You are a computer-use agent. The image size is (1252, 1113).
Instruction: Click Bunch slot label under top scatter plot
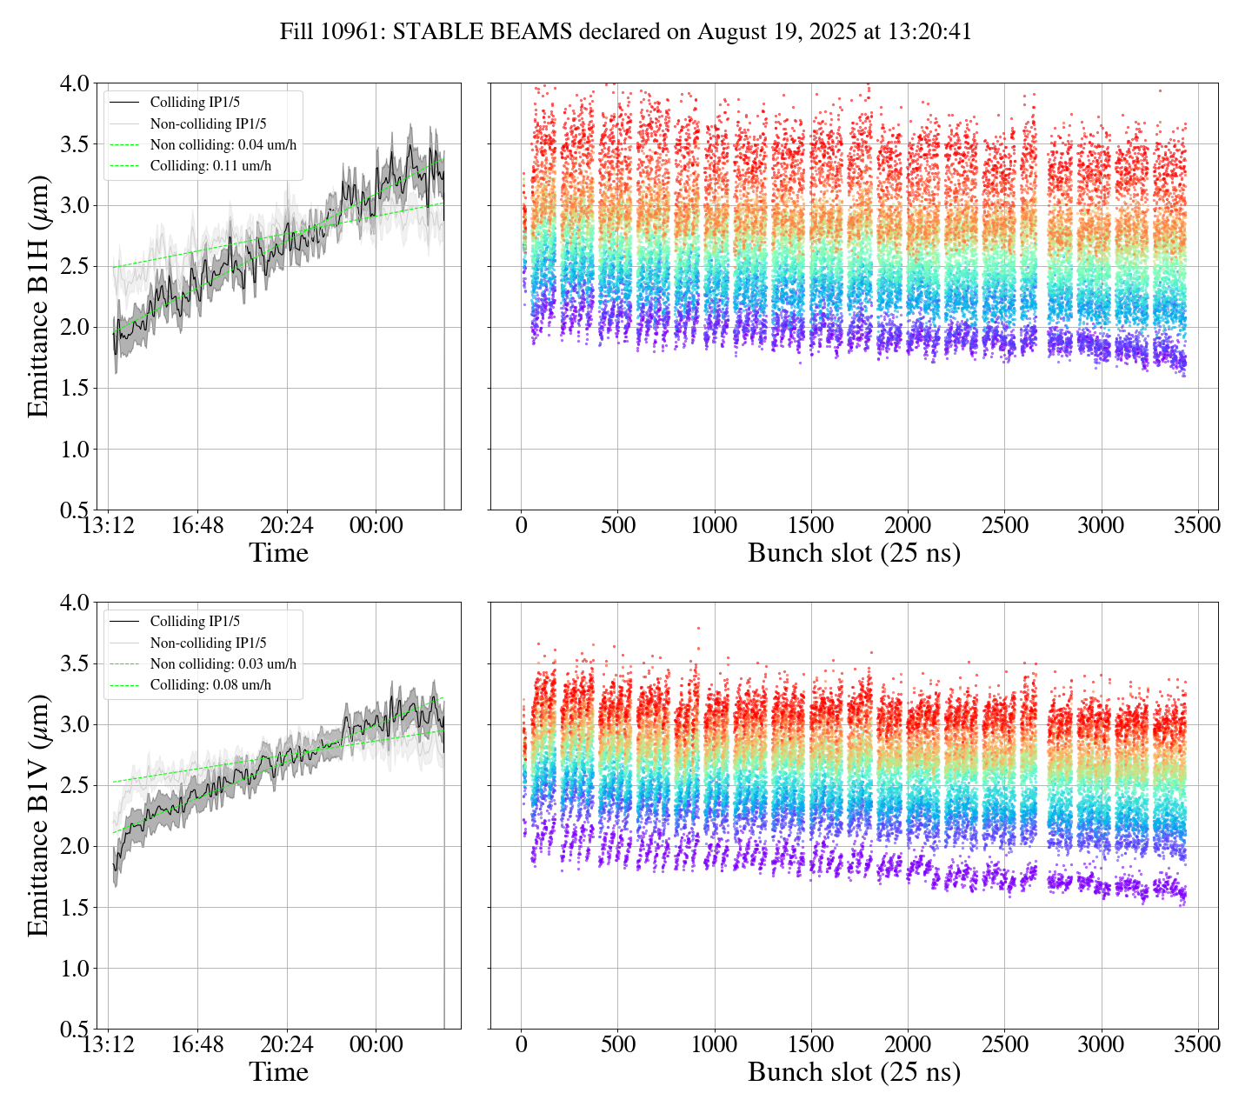point(854,553)
